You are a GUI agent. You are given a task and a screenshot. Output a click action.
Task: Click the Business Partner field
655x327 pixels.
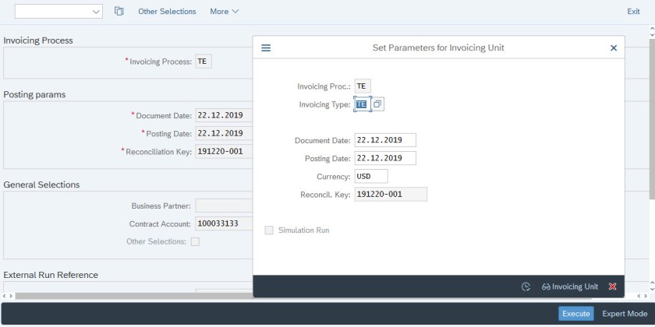tap(224, 206)
